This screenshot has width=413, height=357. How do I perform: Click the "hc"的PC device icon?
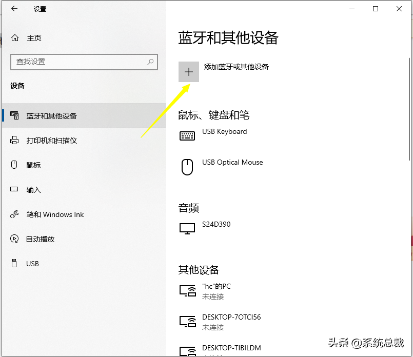pyautogui.click(x=187, y=291)
